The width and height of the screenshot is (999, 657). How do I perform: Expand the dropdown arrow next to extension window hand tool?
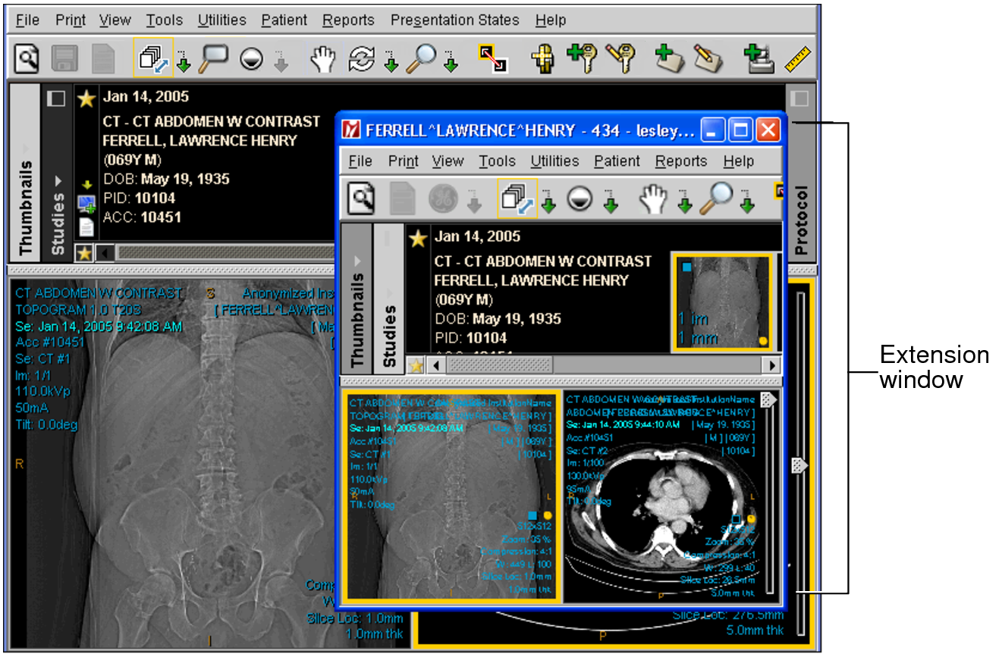click(685, 201)
